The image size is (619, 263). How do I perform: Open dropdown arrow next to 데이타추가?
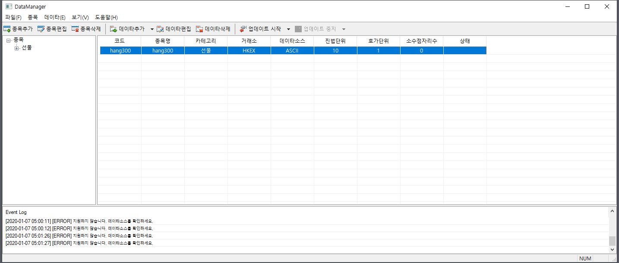[x=152, y=29]
